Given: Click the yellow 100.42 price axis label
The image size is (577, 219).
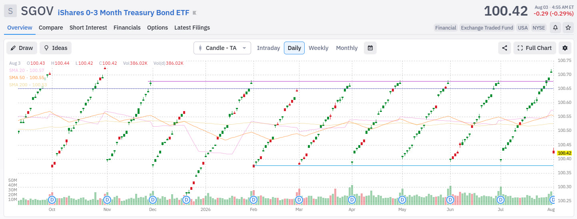Looking at the screenshot, I should click(x=564, y=153).
